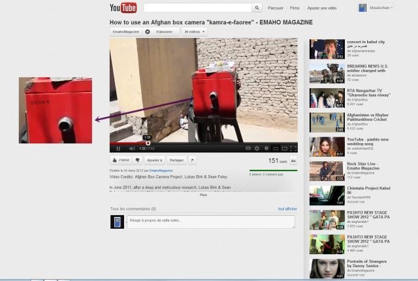Open the '26 vidéos' dropdown

[x=195, y=32]
